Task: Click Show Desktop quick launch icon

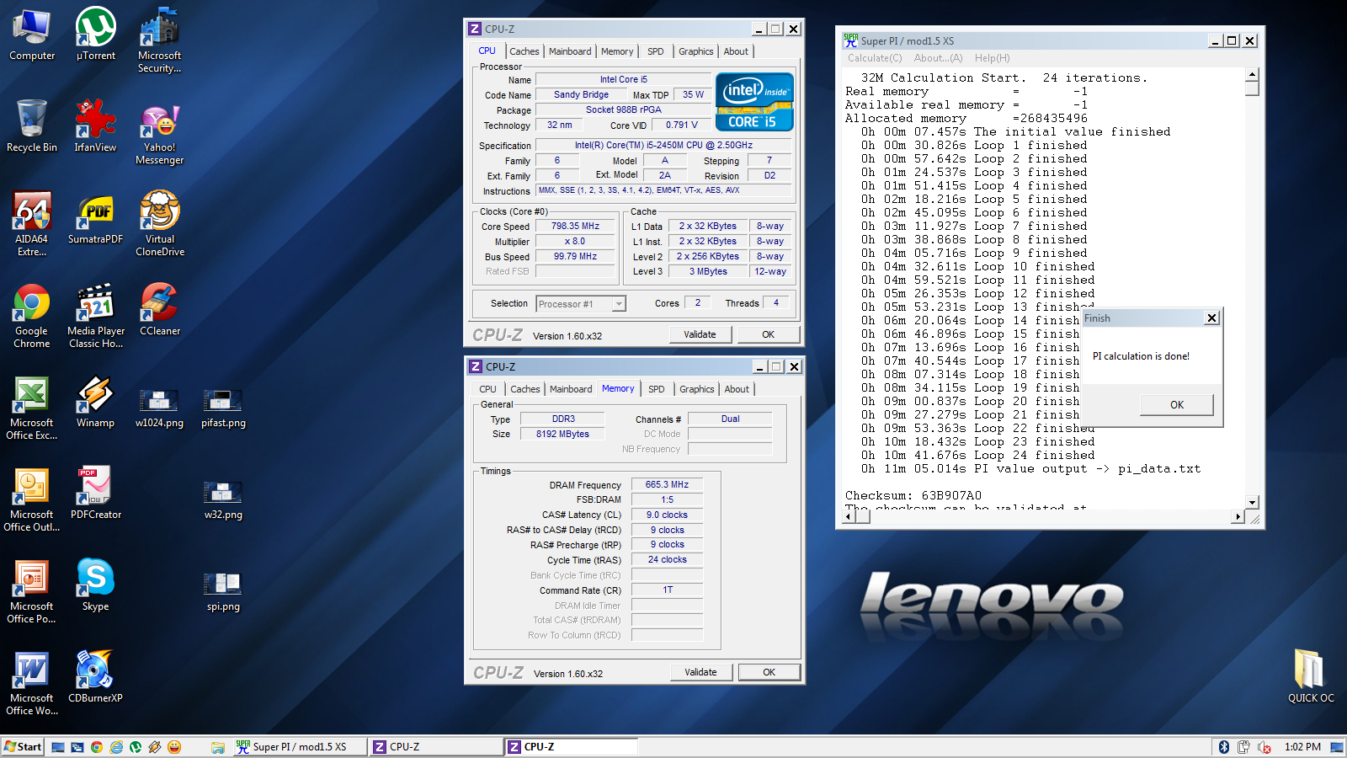Action: (x=58, y=747)
